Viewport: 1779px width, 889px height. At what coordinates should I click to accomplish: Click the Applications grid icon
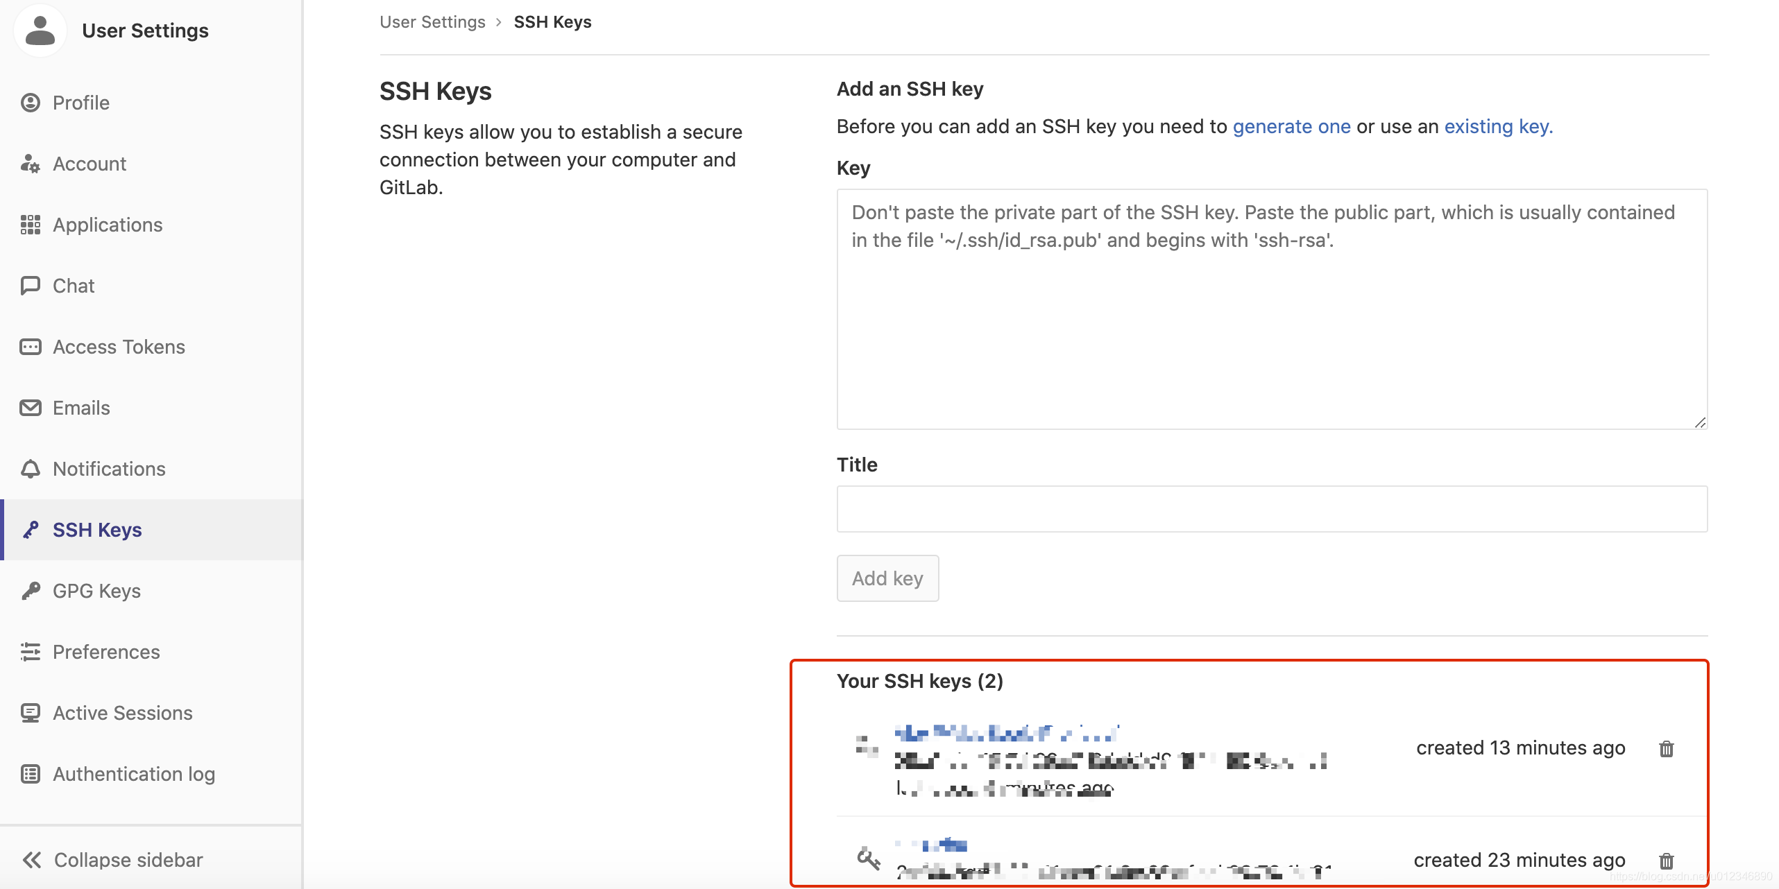31,225
